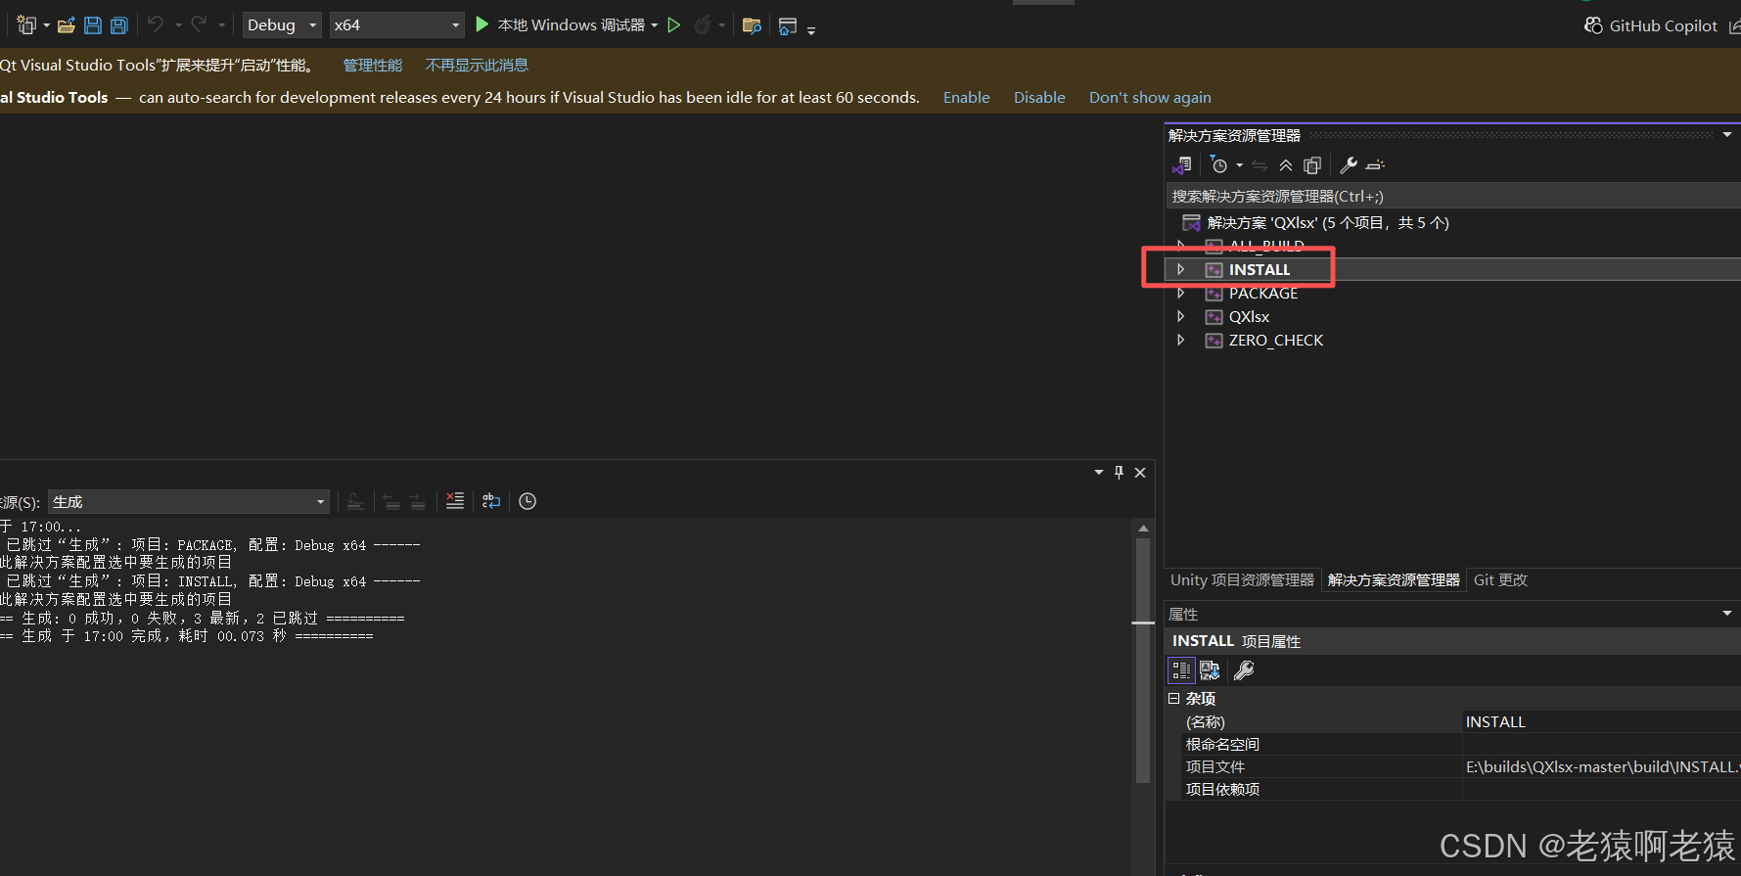1741x876 pixels.
Task: Click the output clock timestamp icon
Action: [527, 501]
